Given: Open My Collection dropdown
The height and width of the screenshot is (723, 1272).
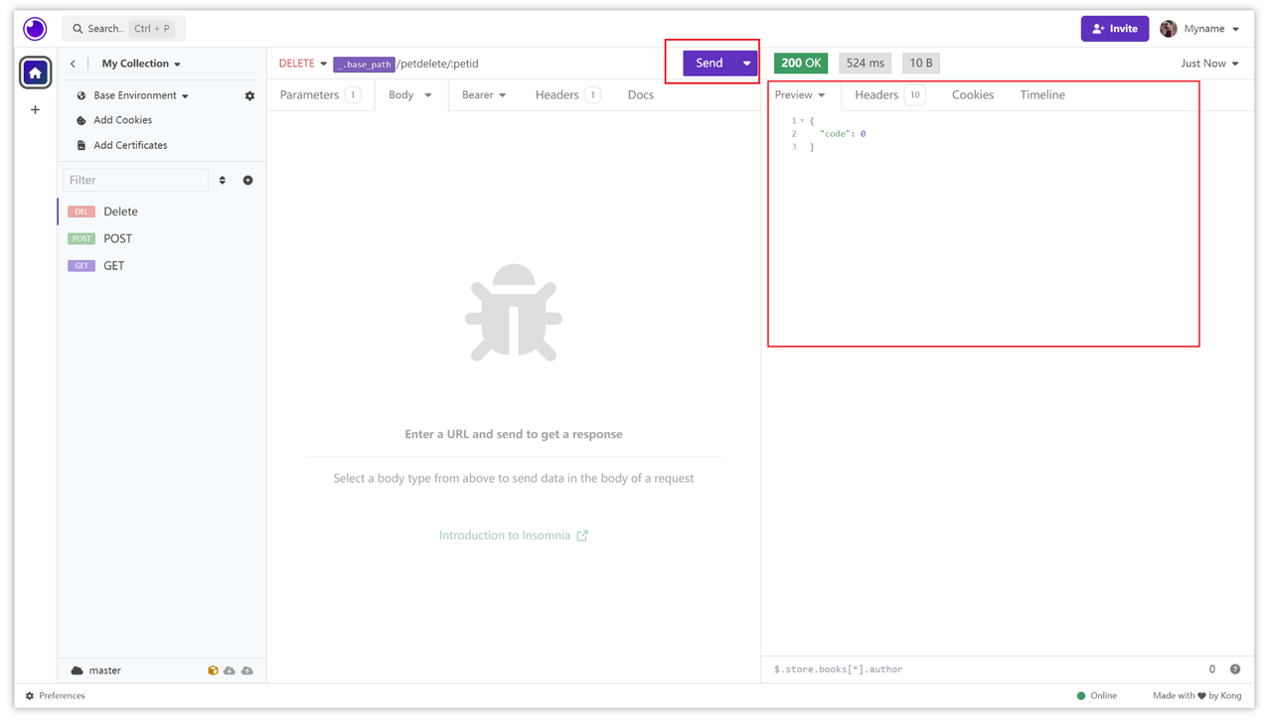Looking at the screenshot, I should (x=141, y=64).
